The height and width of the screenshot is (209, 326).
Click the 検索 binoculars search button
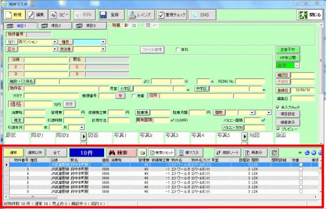point(122,153)
